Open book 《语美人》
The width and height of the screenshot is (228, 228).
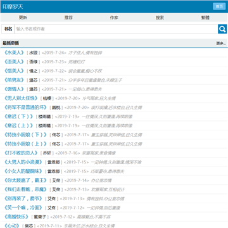click(14, 61)
